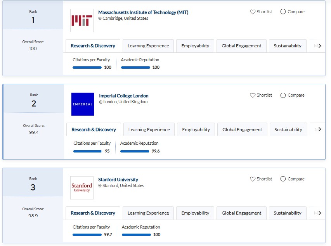Click the MIT logo thumbnail
This screenshot has height=246, width=331.
[82, 21]
